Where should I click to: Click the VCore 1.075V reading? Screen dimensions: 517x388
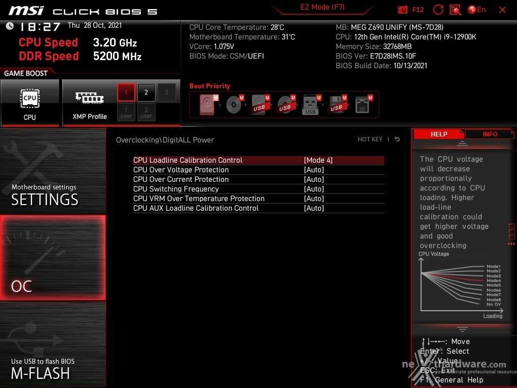[x=212, y=46]
